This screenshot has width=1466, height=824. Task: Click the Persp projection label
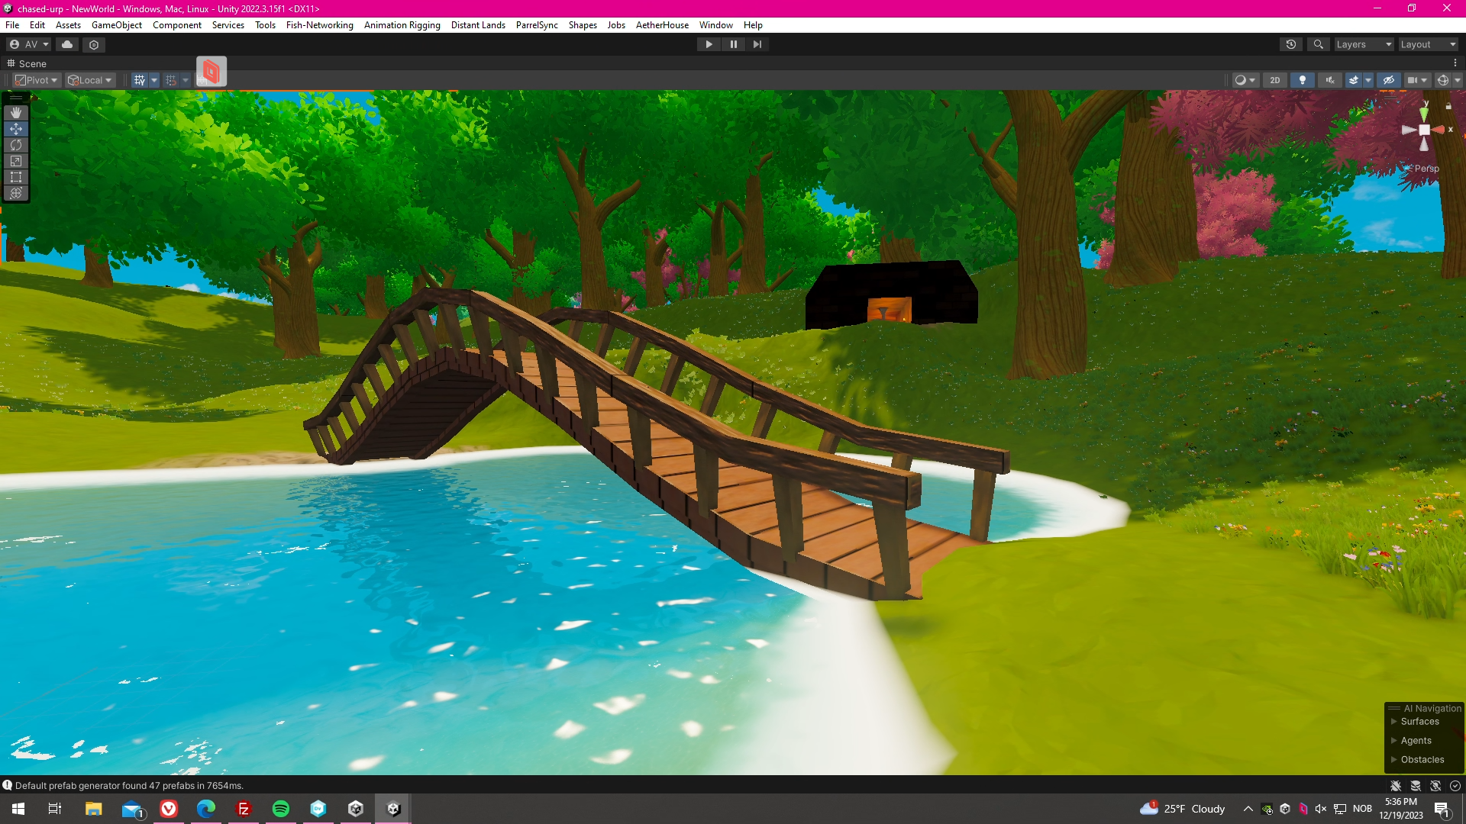click(1426, 169)
